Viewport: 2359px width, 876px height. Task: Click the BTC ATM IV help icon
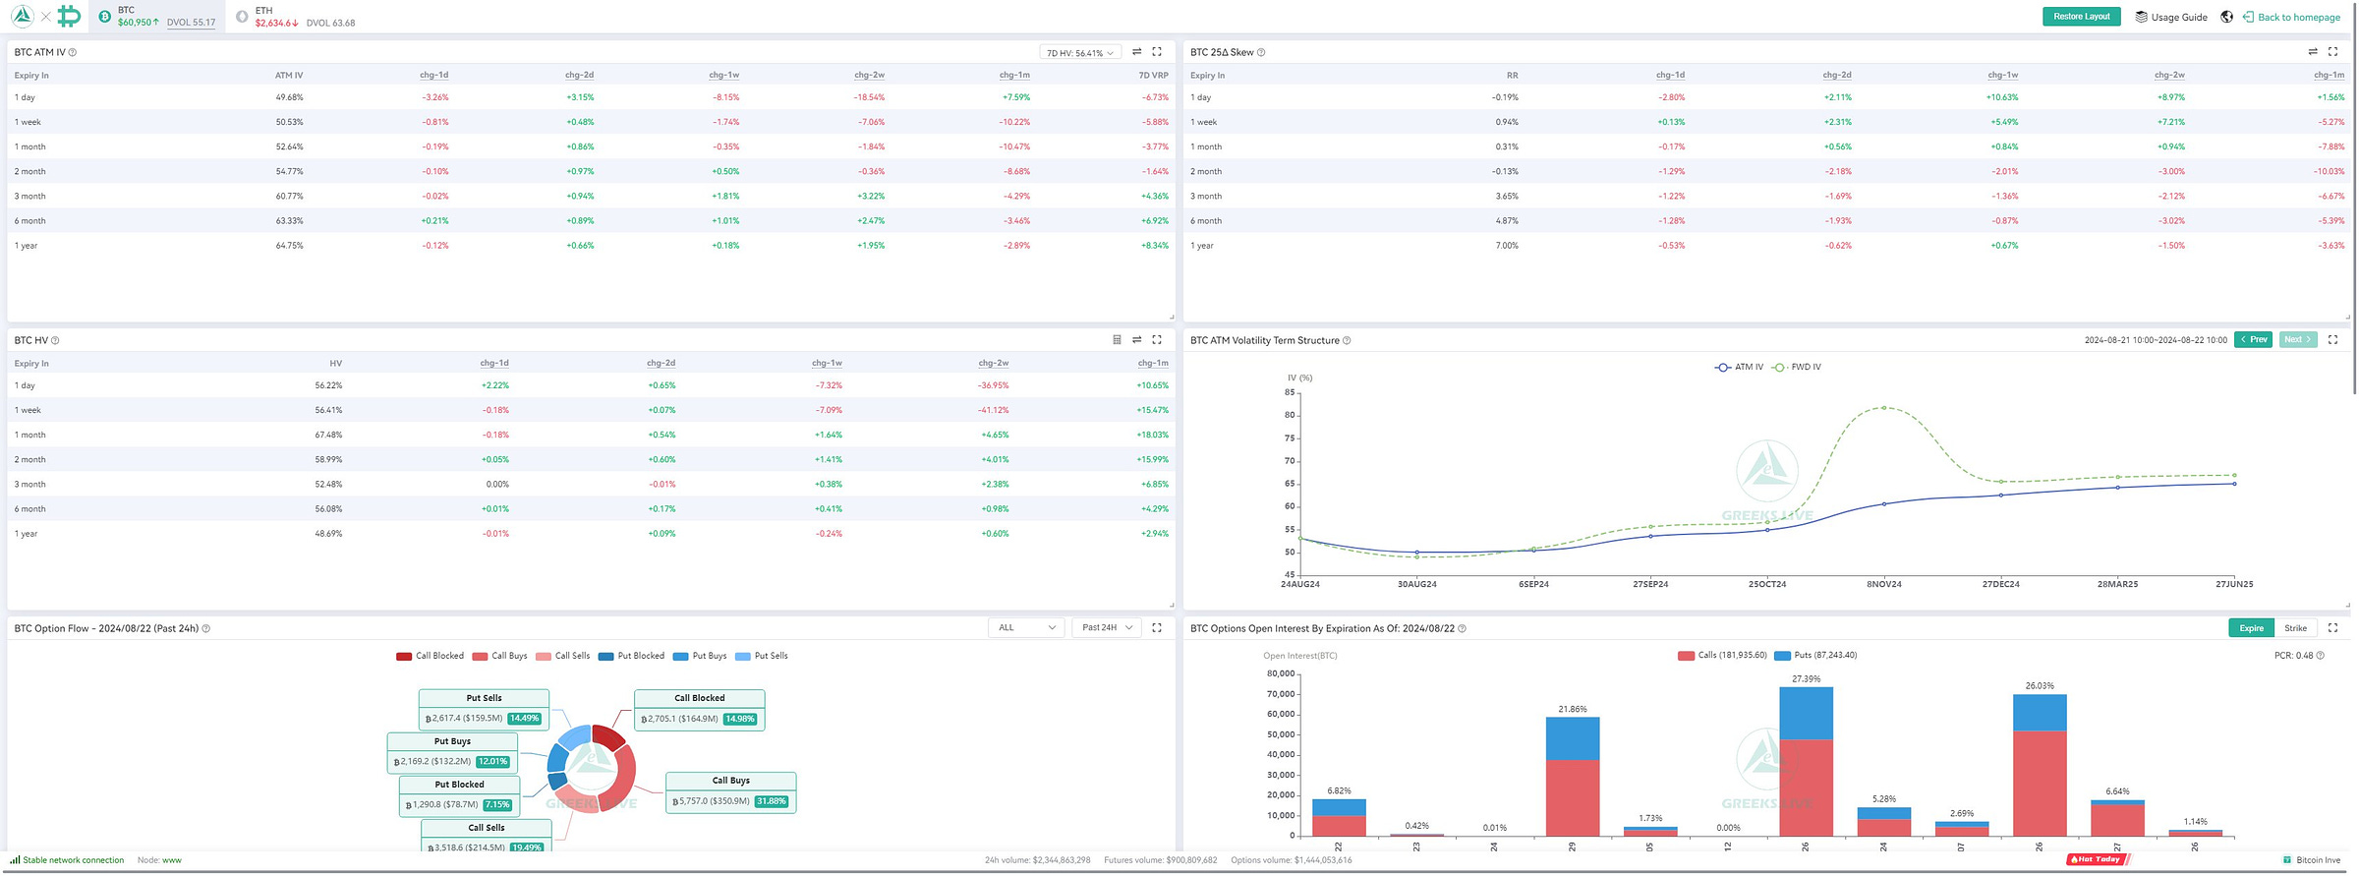click(x=73, y=52)
